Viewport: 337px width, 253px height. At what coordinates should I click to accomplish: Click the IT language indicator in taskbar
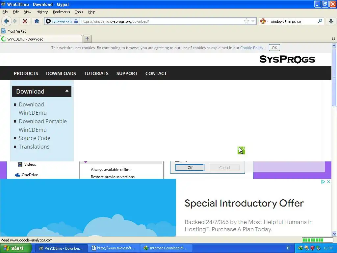pos(288,248)
